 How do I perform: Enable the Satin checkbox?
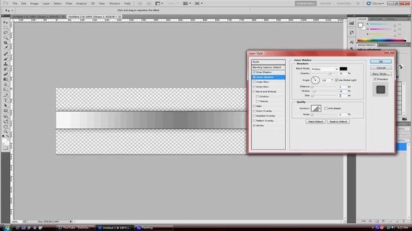(x=254, y=106)
